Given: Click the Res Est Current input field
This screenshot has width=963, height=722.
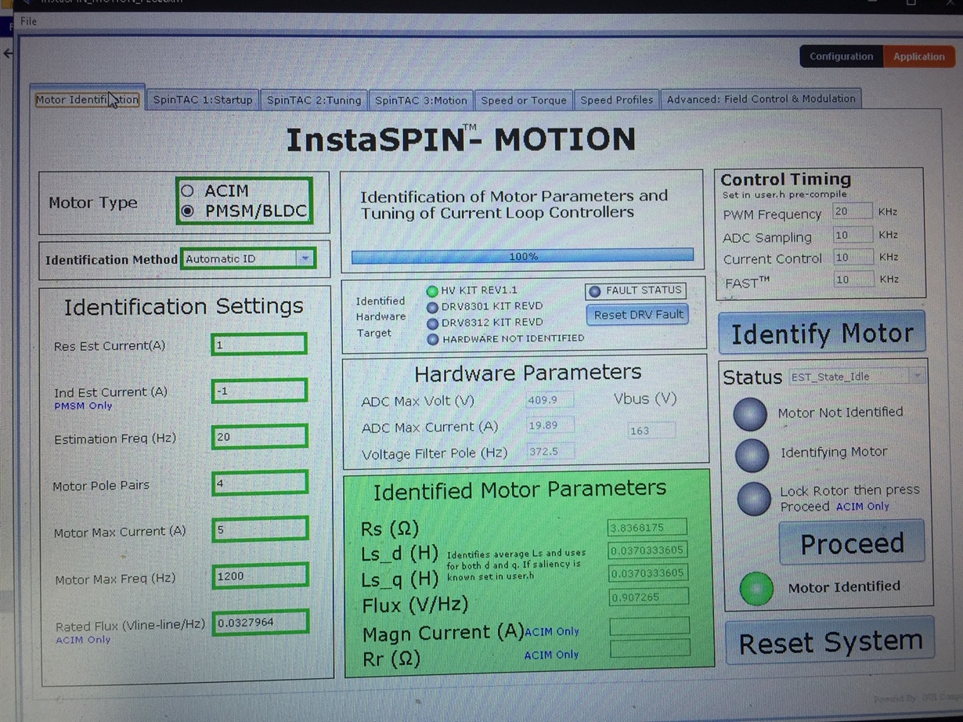Looking at the screenshot, I should coord(259,345).
